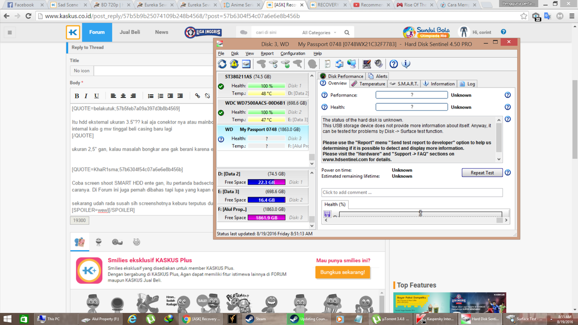Open the All Categories search dropdown
578x325 pixels.
tap(319, 32)
